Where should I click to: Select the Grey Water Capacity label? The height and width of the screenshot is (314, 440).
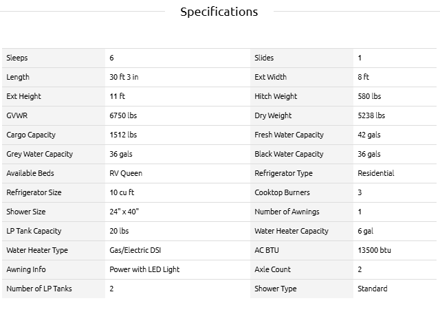pos(39,155)
